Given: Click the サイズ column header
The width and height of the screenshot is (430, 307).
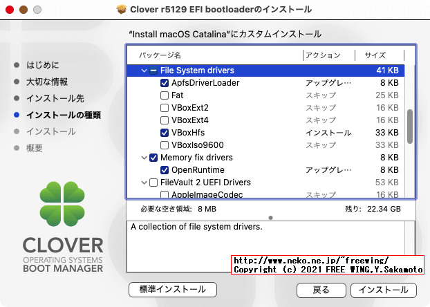Looking at the screenshot, I should pyautogui.click(x=375, y=55).
